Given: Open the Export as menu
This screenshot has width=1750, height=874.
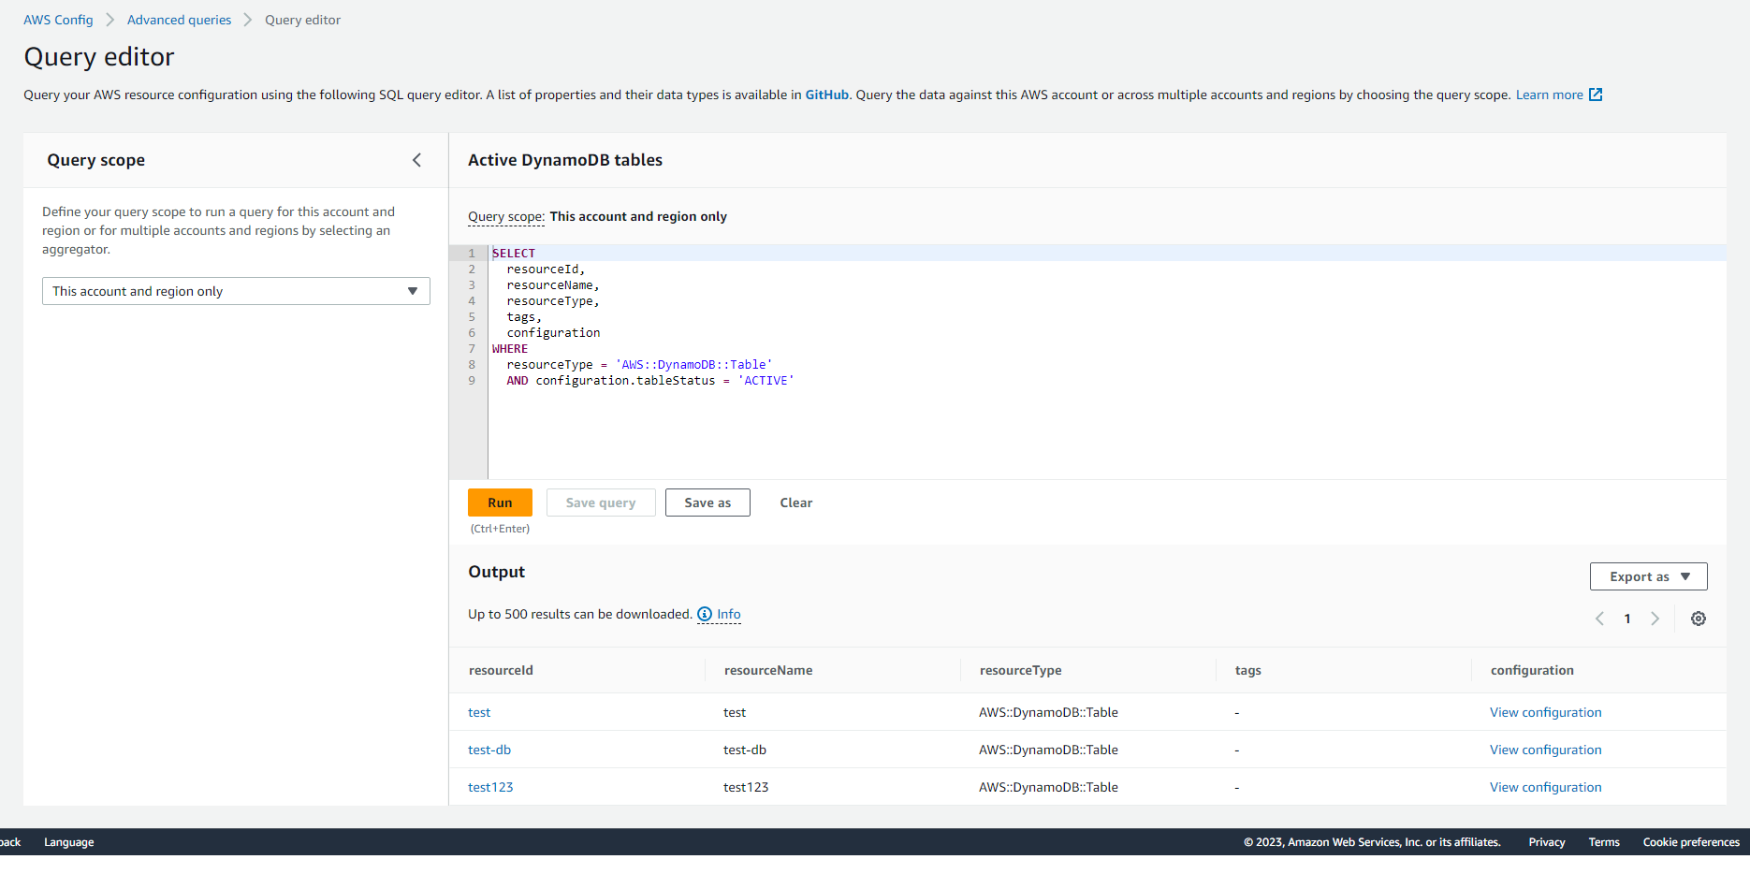Looking at the screenshot, I should 1647,576.
